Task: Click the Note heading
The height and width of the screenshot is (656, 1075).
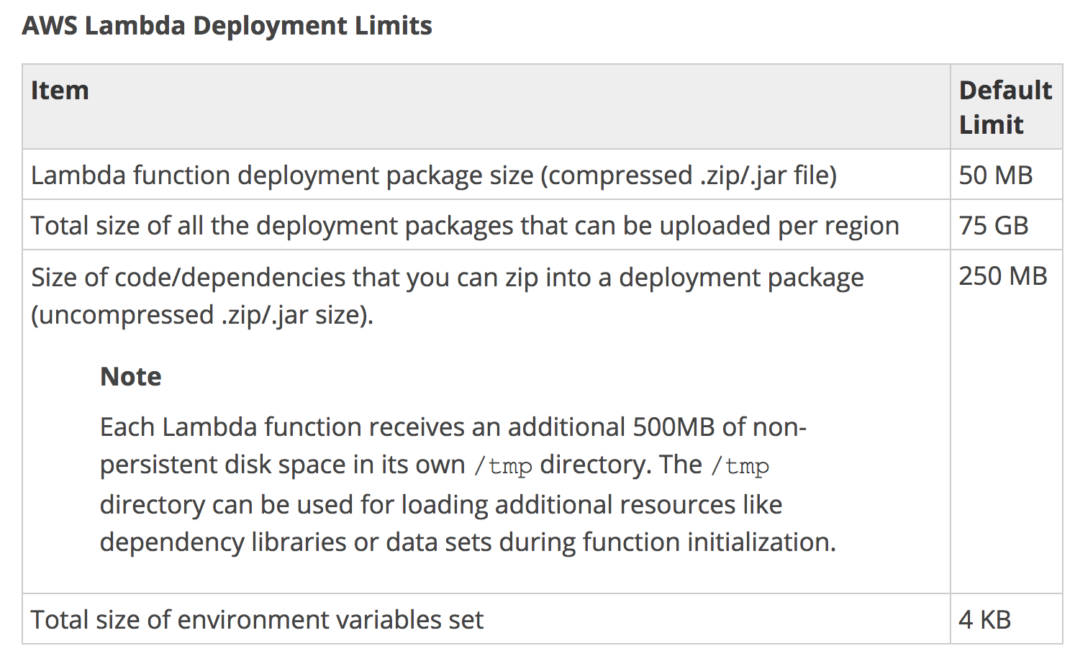Action: [131, 377]
